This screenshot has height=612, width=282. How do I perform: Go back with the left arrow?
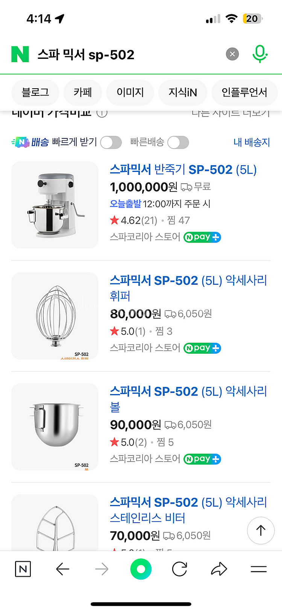(62, 569)
